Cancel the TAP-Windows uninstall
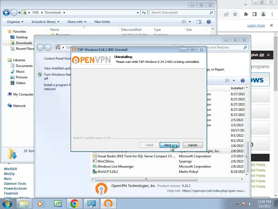The image size is (278, 209). click(x=192, y=145)
